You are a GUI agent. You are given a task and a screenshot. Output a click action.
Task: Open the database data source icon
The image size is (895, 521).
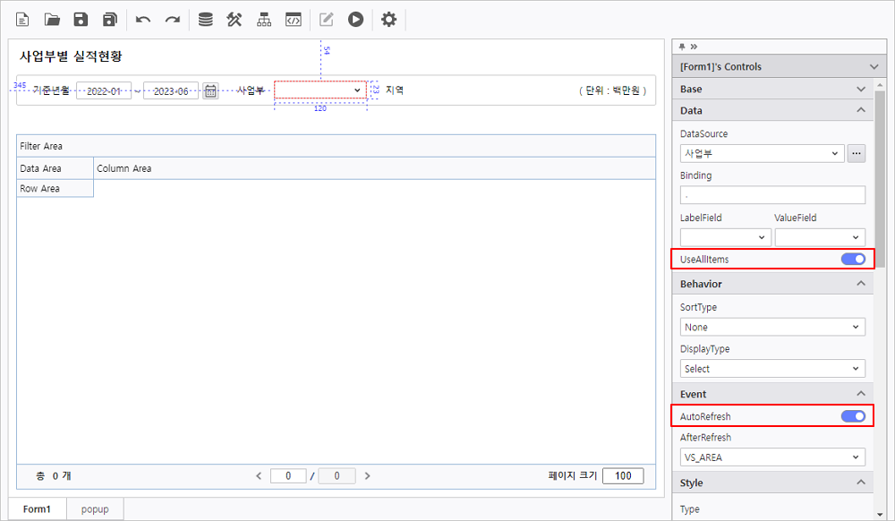click(206, 19)
